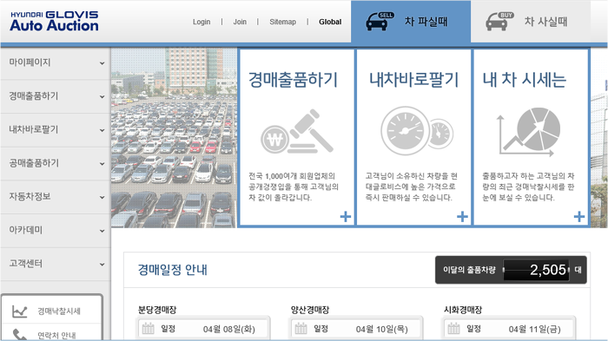The width and height of the screenshot is (608, 341).
Task: Click calendar icon for 양산경매장 schedule
Action: 301,329
